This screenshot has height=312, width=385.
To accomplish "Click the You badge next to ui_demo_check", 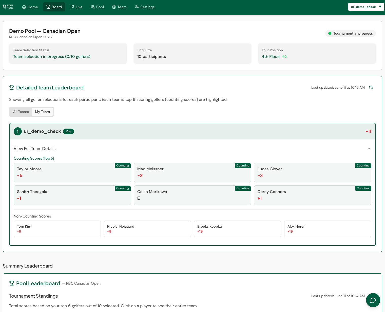I will click(x=68, y=131).
